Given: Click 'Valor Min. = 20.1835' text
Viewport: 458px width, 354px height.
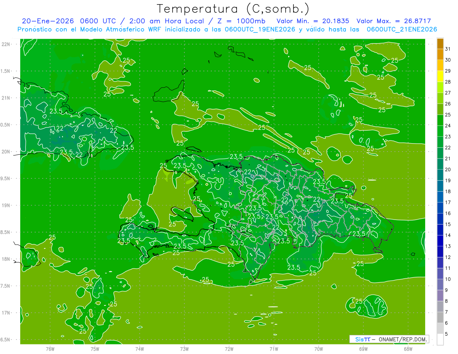Looking at the screenshot, I should click(313, 21).
